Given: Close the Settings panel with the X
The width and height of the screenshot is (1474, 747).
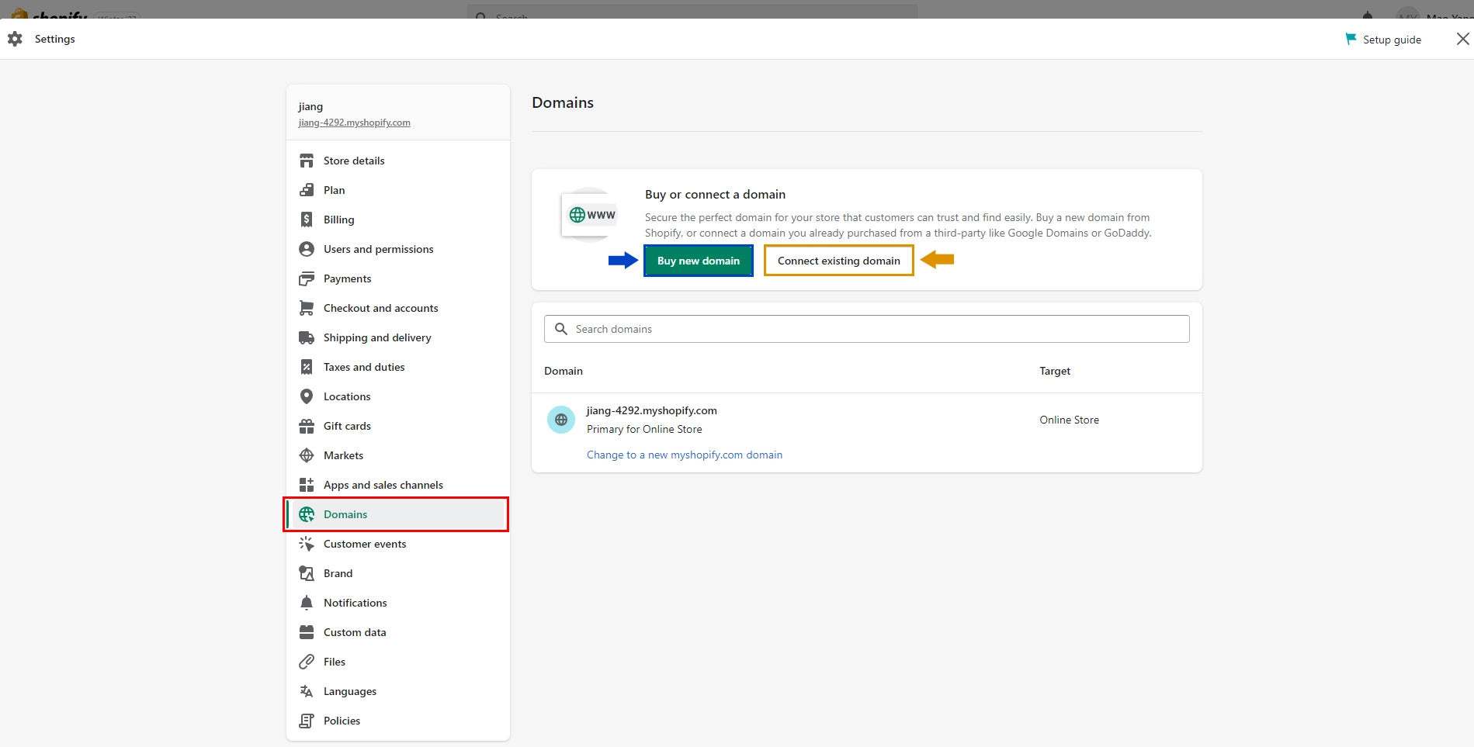Looking at the screenshot, I should [1462, 39].
